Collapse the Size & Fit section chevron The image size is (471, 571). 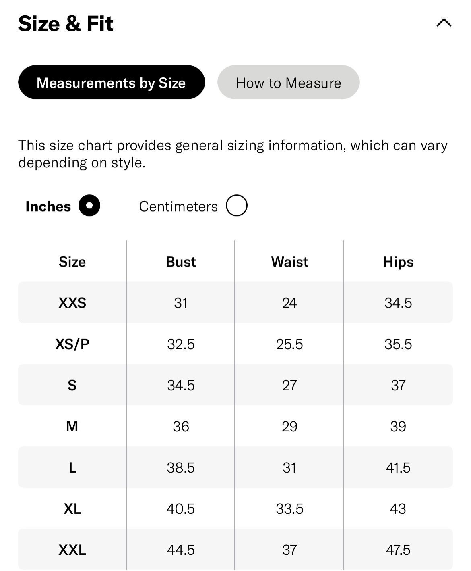444,23
